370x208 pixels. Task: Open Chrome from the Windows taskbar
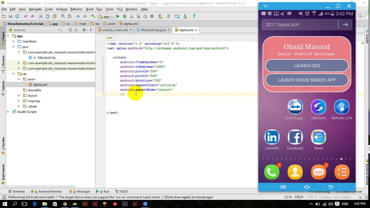pos(65,204)
